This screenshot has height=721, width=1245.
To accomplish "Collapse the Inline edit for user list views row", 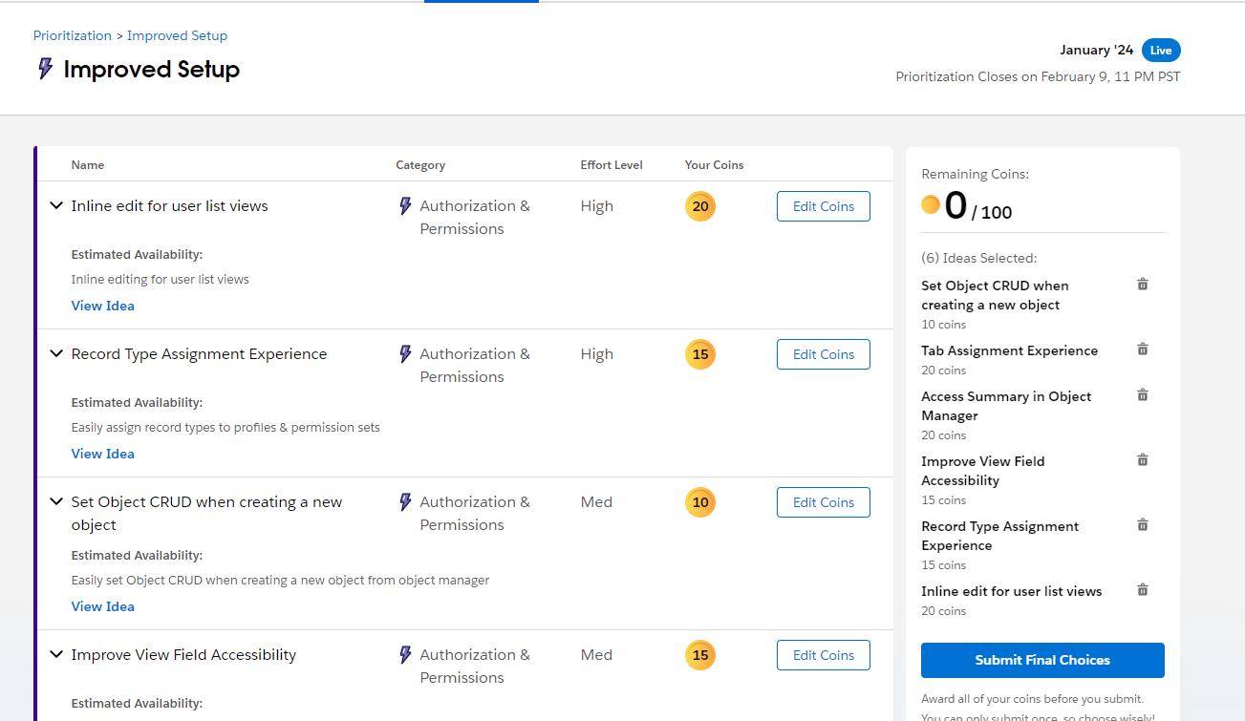I will tap(56, 206).
